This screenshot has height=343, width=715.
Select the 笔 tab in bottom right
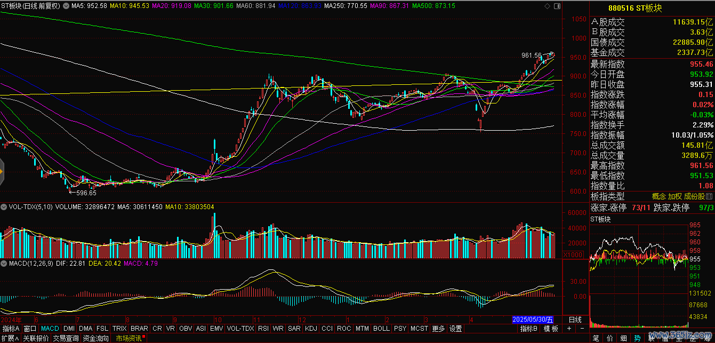pyautogui.click(x=596, y=338)
